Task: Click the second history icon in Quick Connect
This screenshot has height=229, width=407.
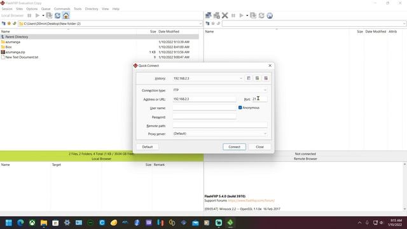Action: (257, 78)
